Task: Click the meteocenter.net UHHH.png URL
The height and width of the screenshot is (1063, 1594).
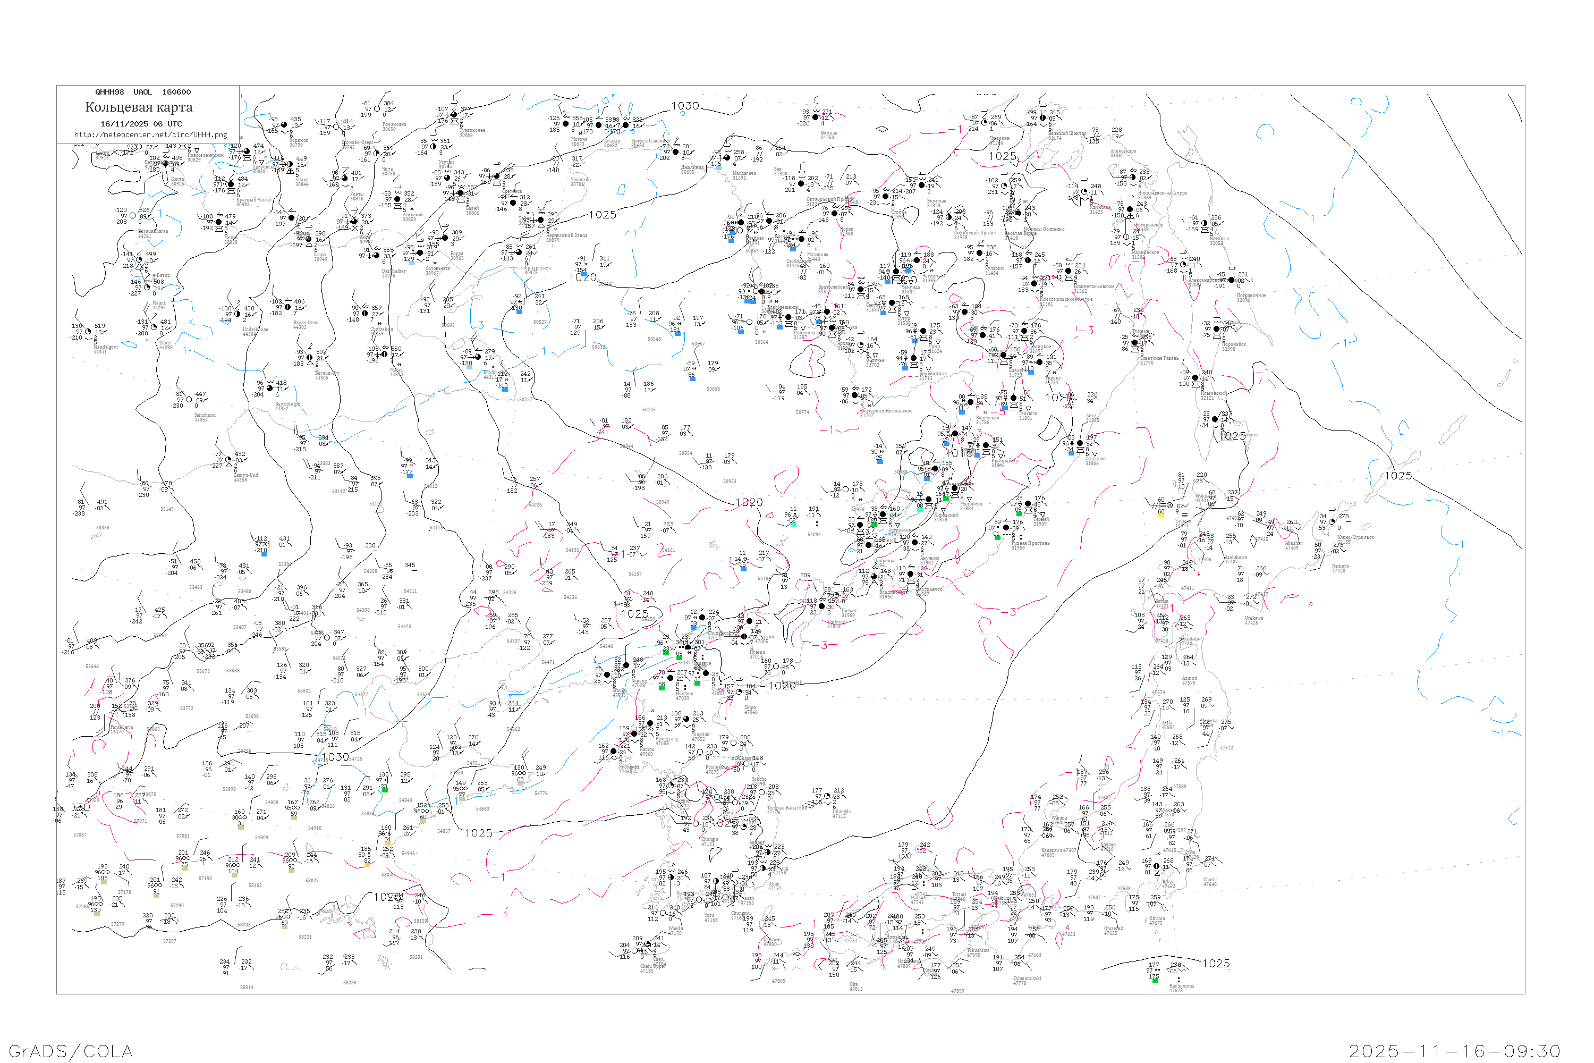Action: click(x=150, y=135)
